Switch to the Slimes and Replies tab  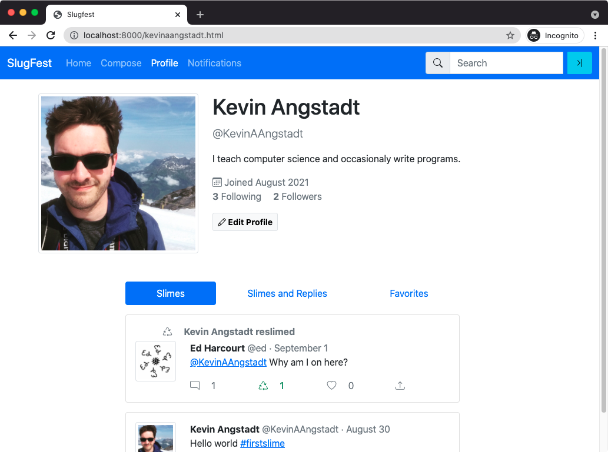(x=287, y=293)
